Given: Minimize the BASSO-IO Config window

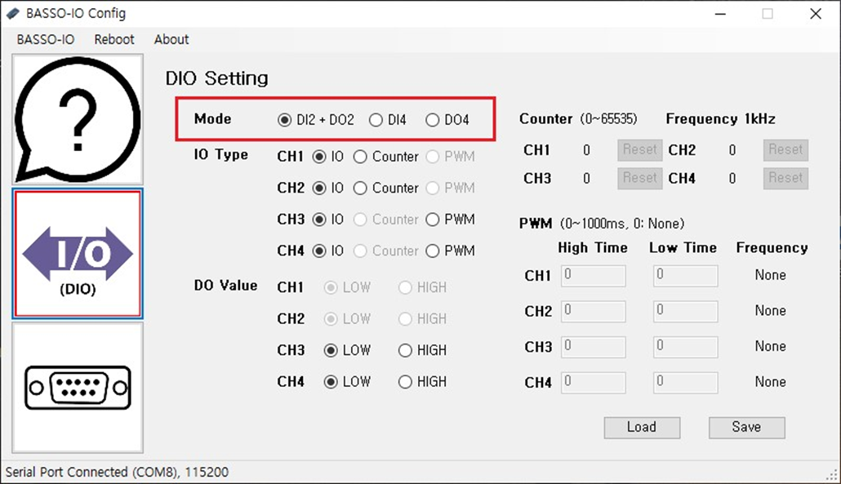Looking at the screenshot, I should [x=721, y=14].
